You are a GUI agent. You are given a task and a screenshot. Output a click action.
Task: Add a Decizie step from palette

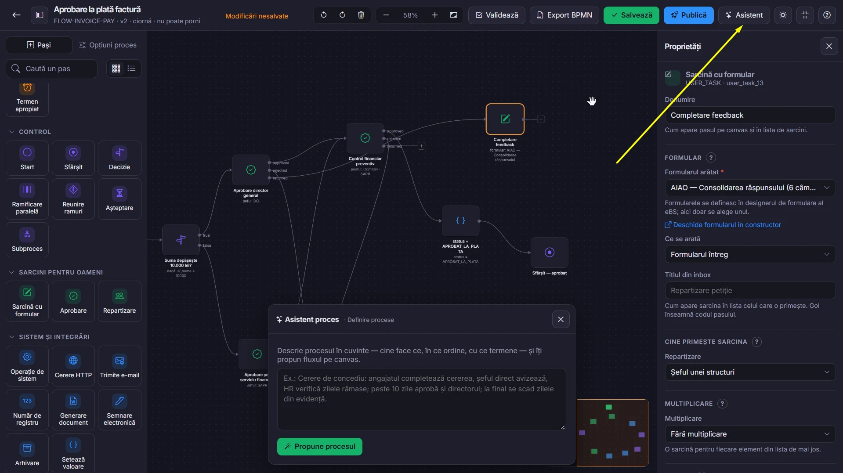pos(119,158)
